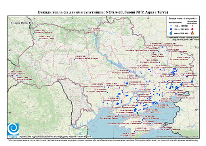Click the footnote text below the map
This screenshot has height=146, width=206.
click(103, 140)
